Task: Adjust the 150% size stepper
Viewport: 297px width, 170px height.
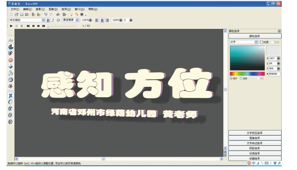Action: point(90,20)
